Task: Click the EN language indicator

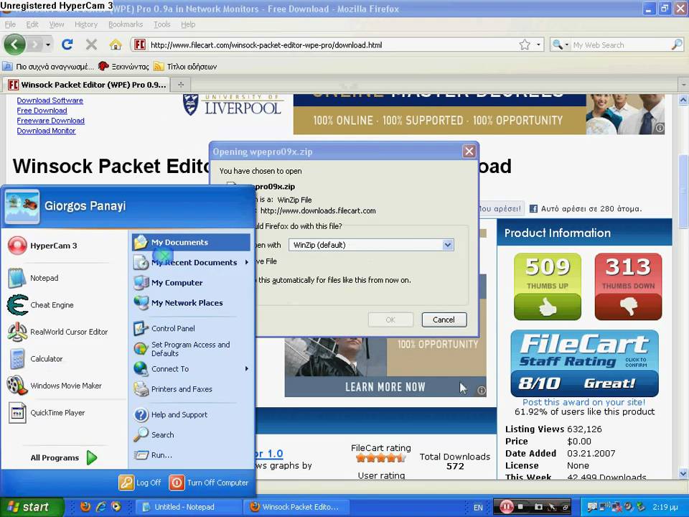Action: pyautogui.click(x=478, y=508)
